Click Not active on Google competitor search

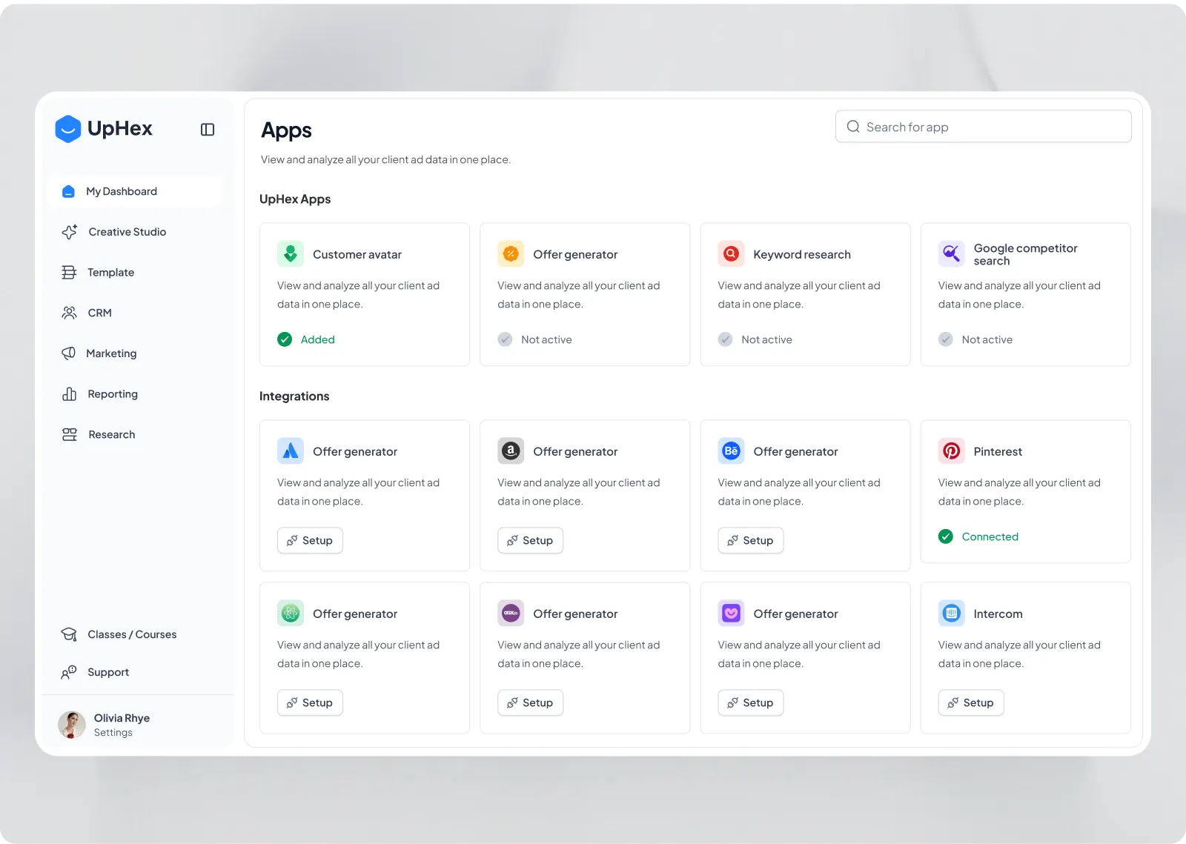tap(975, 339)
